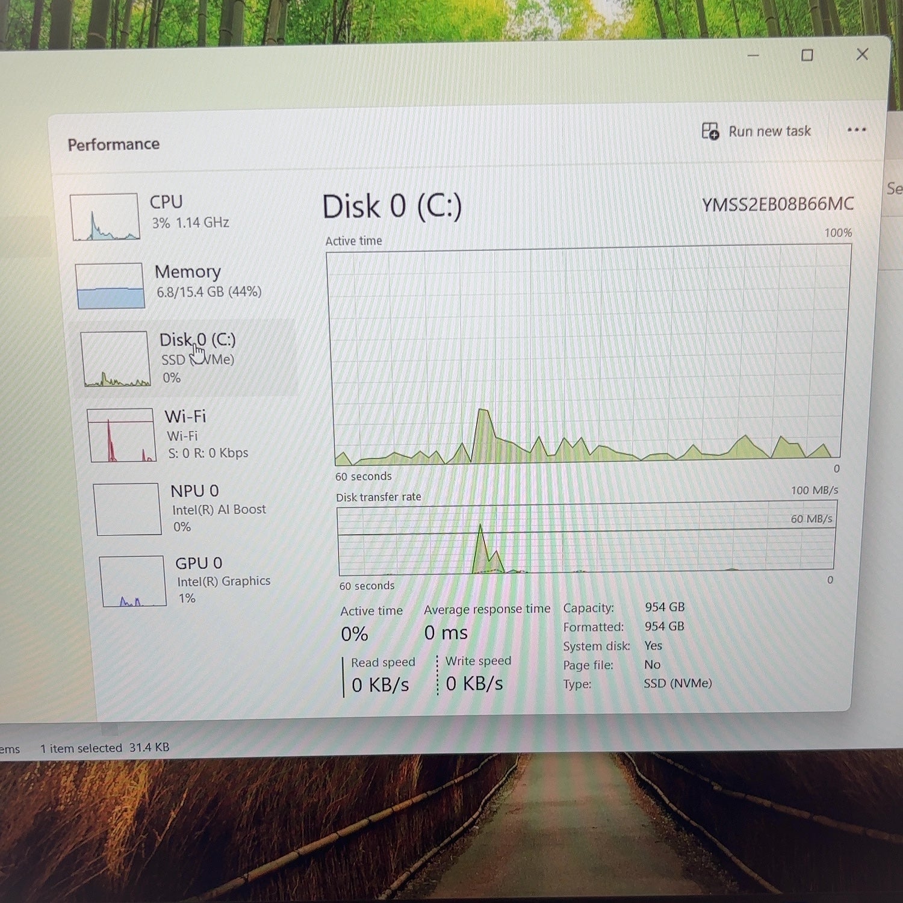Click Run new task button
903x903 pixels.
pos(756,131)
